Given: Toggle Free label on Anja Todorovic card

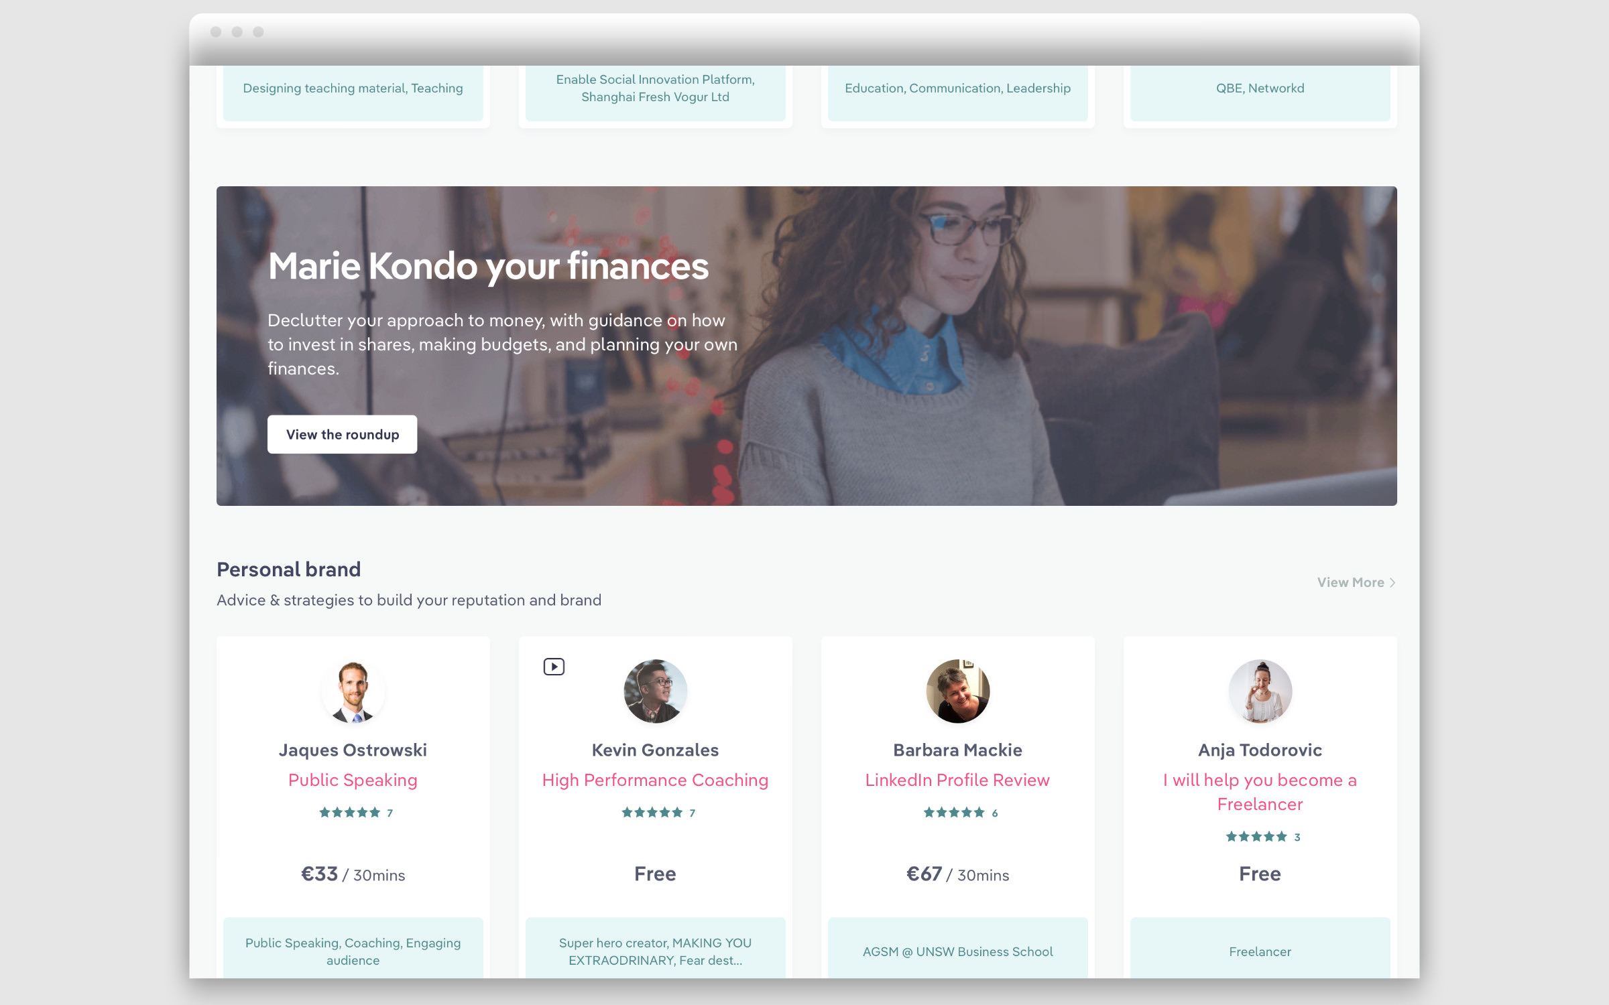Looking at the screenshot, I should (1260, 874).
